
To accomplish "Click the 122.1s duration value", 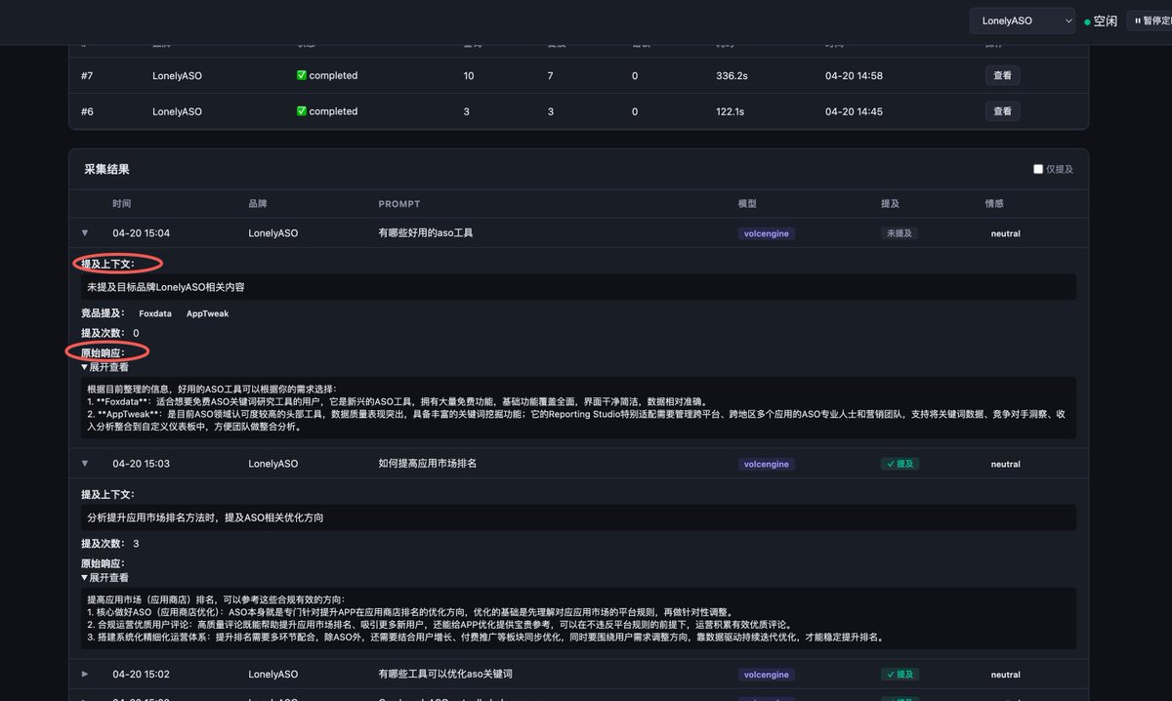I will coord(730,111).
